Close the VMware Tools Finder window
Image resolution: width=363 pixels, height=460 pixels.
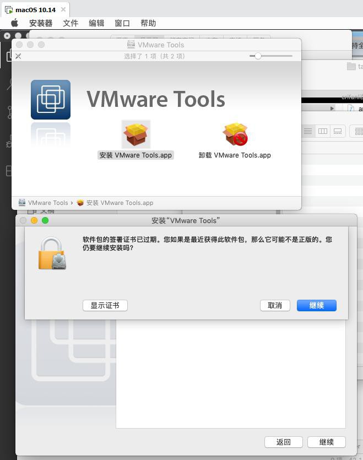[19, 45]
